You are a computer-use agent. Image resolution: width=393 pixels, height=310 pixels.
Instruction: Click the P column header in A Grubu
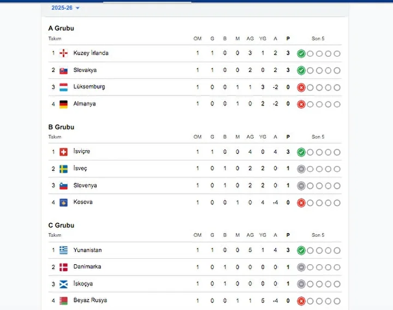(288, 39)
